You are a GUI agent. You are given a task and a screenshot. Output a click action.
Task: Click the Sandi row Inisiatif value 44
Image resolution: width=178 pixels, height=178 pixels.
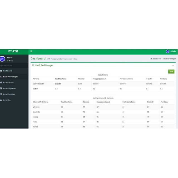tap(148, 127)
